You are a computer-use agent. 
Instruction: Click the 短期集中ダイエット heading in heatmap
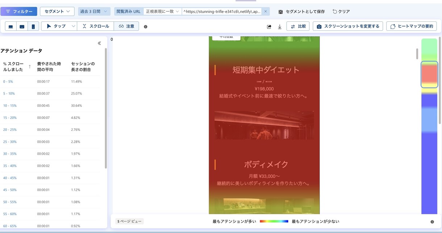click(266, 70)
